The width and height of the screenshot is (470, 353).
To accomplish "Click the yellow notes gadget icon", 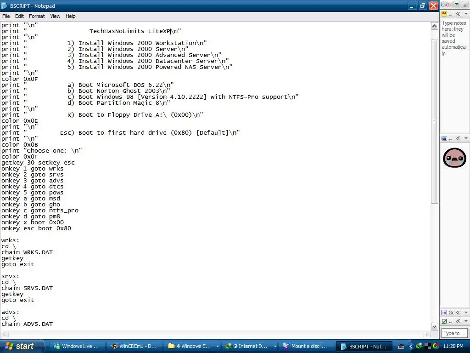I will (x=444, y=14).
